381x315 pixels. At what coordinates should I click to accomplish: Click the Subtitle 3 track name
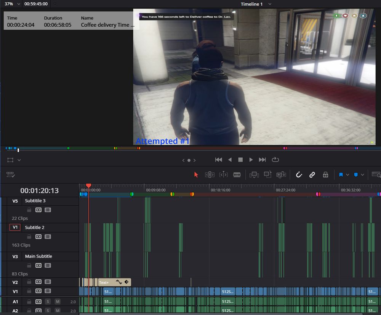35,201
